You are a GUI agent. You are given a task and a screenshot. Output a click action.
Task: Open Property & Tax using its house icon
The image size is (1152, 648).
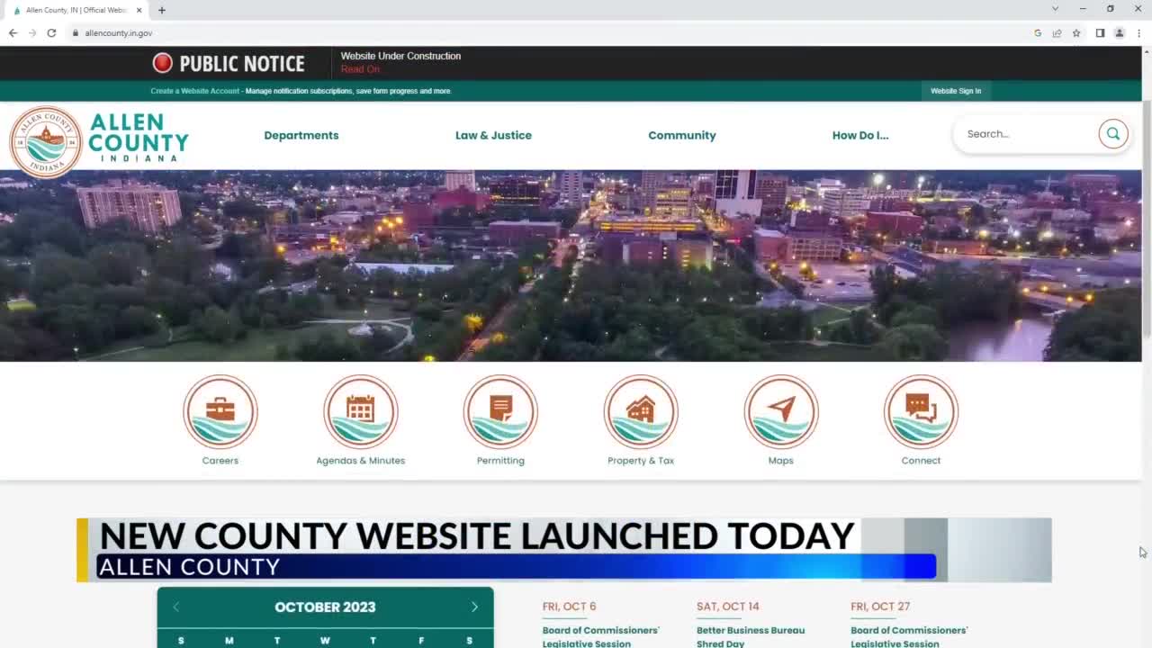coord(640,411)
